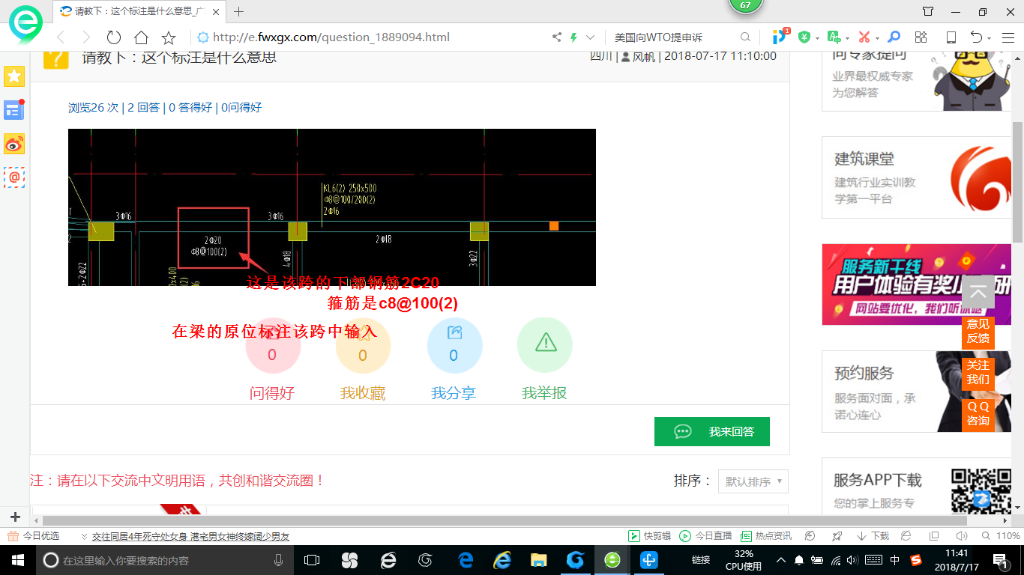Image resolution: width=1024 pixels, height=575 pixels.
Task: Open the 默认排序 sort dropdown
Action: [x=753, y=481]
